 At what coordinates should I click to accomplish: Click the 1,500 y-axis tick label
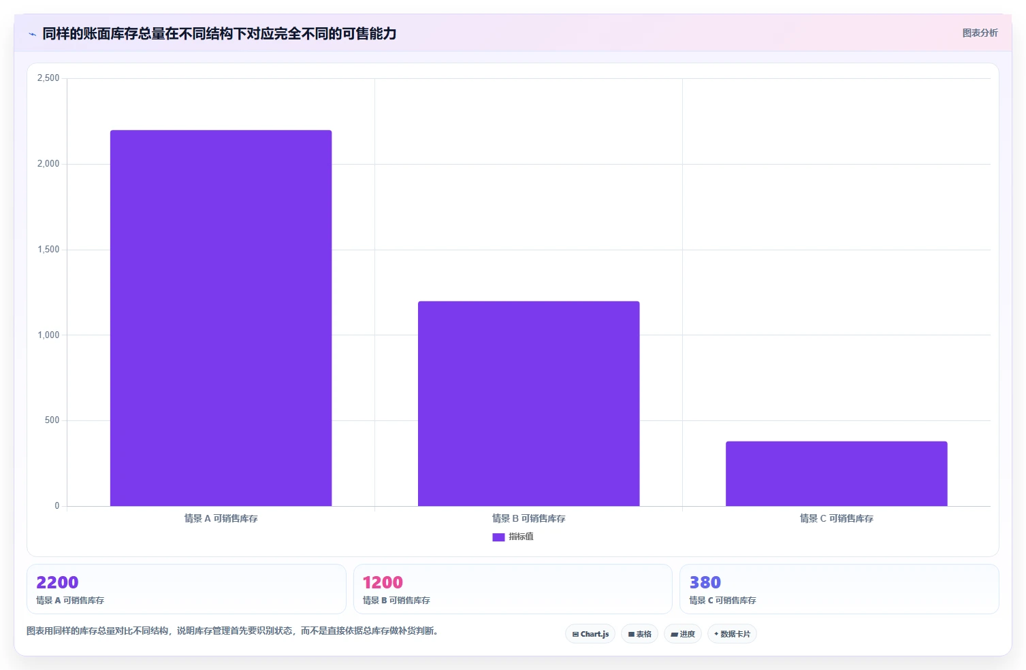click(48, 250)
